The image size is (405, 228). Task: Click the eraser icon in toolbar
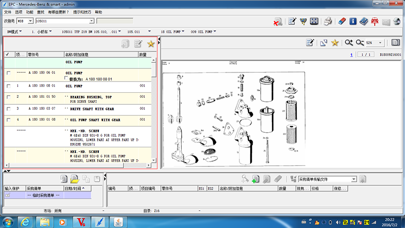(x=342, y=21)
